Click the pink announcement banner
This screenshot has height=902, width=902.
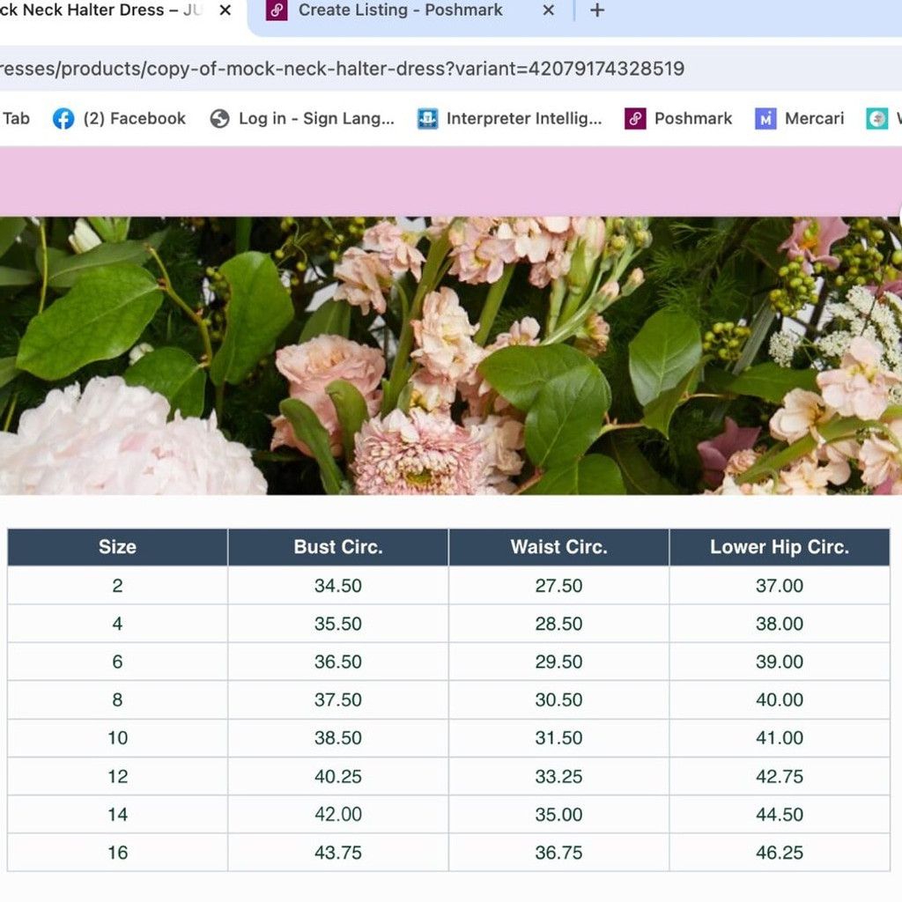click(x=451, y=181)
